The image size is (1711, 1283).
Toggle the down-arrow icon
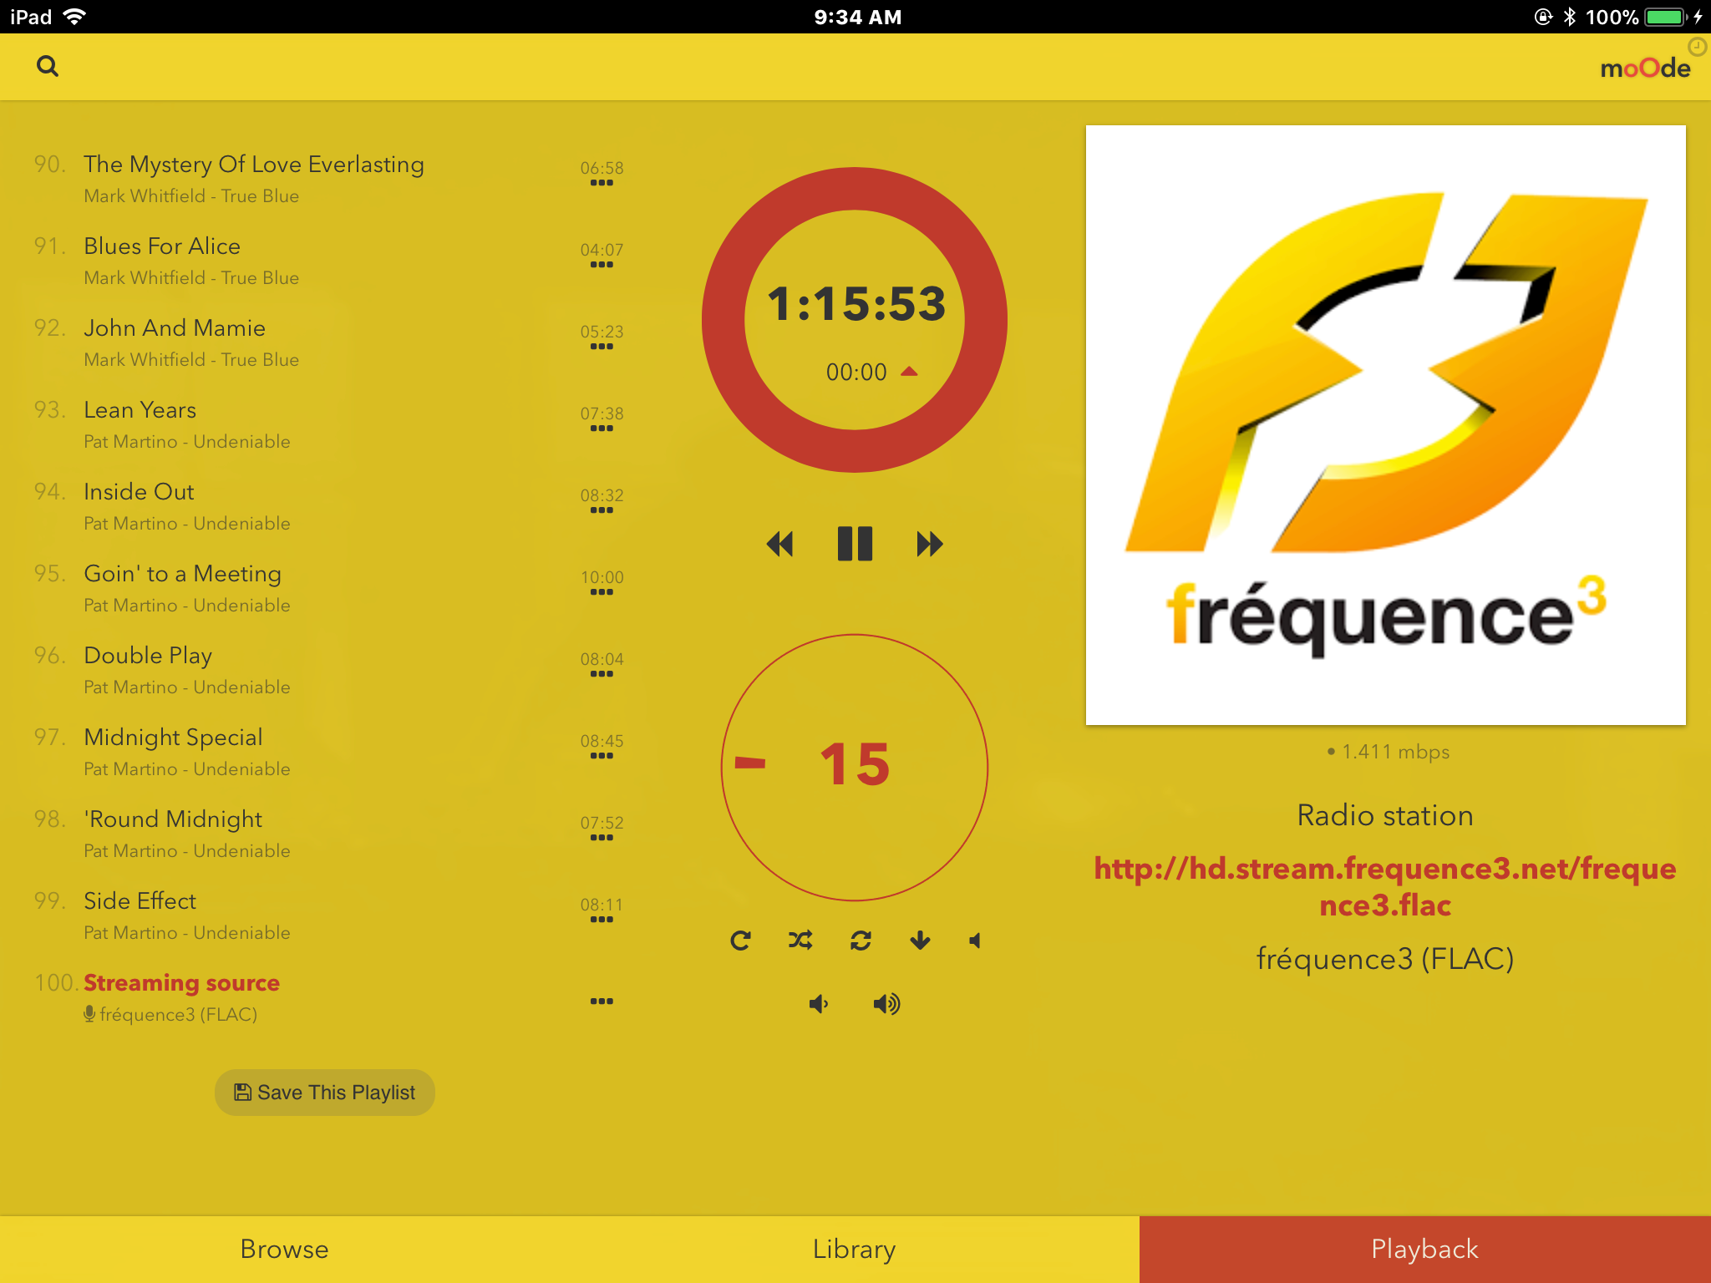coord(920,941)
